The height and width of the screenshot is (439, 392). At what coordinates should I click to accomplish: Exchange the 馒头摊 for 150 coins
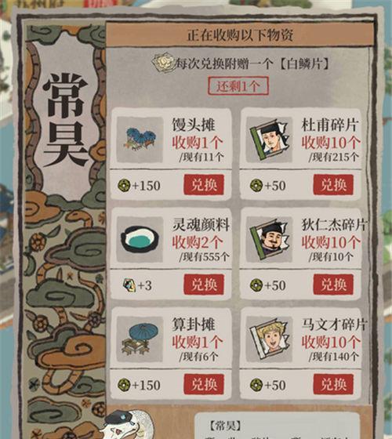pyautogui.click(x=204, y=185)
